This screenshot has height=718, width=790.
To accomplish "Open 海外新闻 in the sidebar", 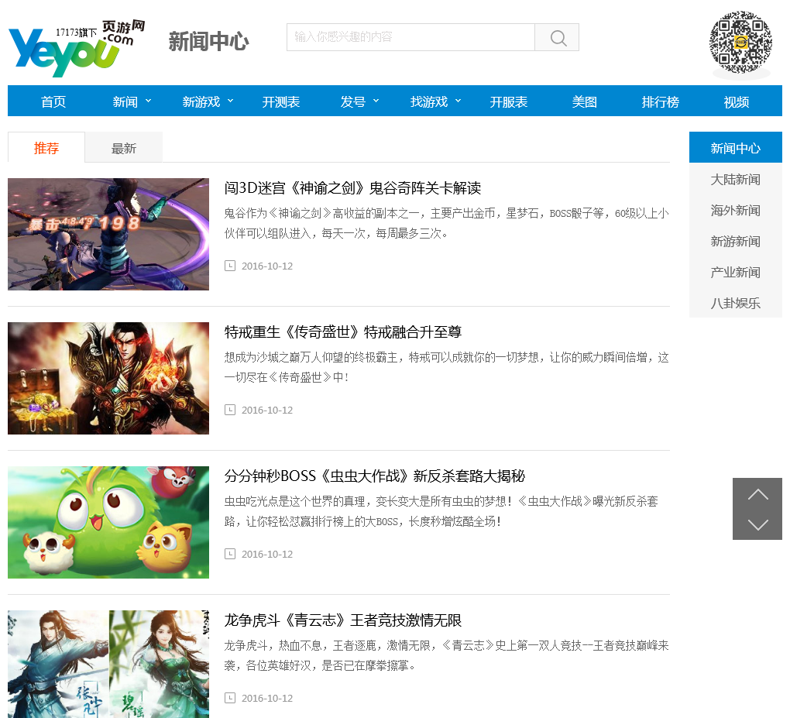I will coord(735,210).
